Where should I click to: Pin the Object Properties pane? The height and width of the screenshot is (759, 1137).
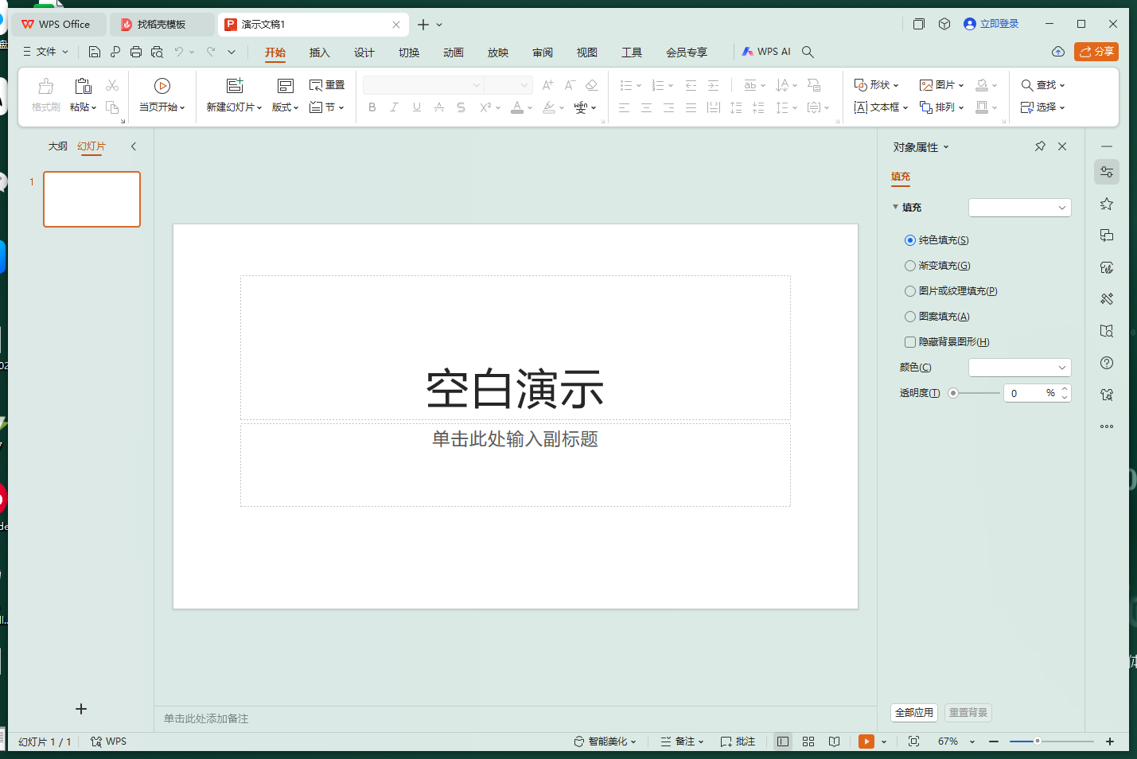click(x=1040, y=146)
